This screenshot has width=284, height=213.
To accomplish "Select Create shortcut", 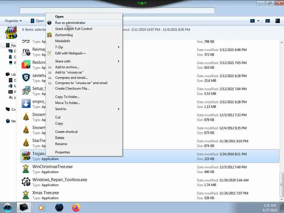I will 66,132.
